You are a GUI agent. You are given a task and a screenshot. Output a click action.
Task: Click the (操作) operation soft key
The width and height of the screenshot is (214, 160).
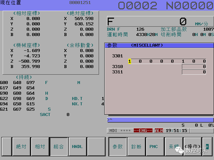193,147
